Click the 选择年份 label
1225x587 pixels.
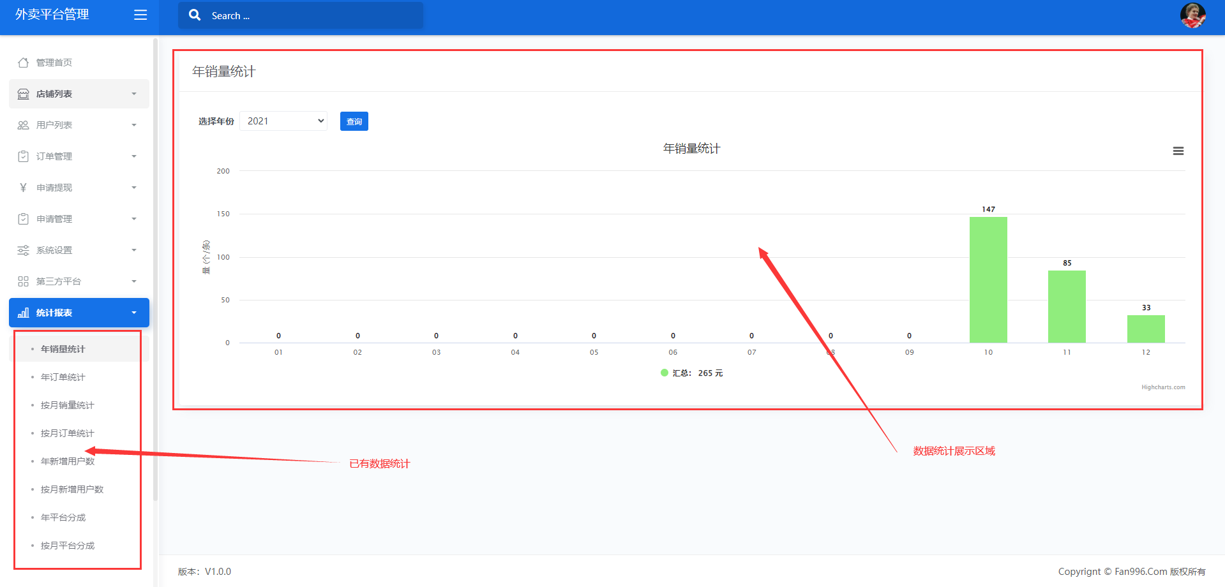(x=216, y=121)
